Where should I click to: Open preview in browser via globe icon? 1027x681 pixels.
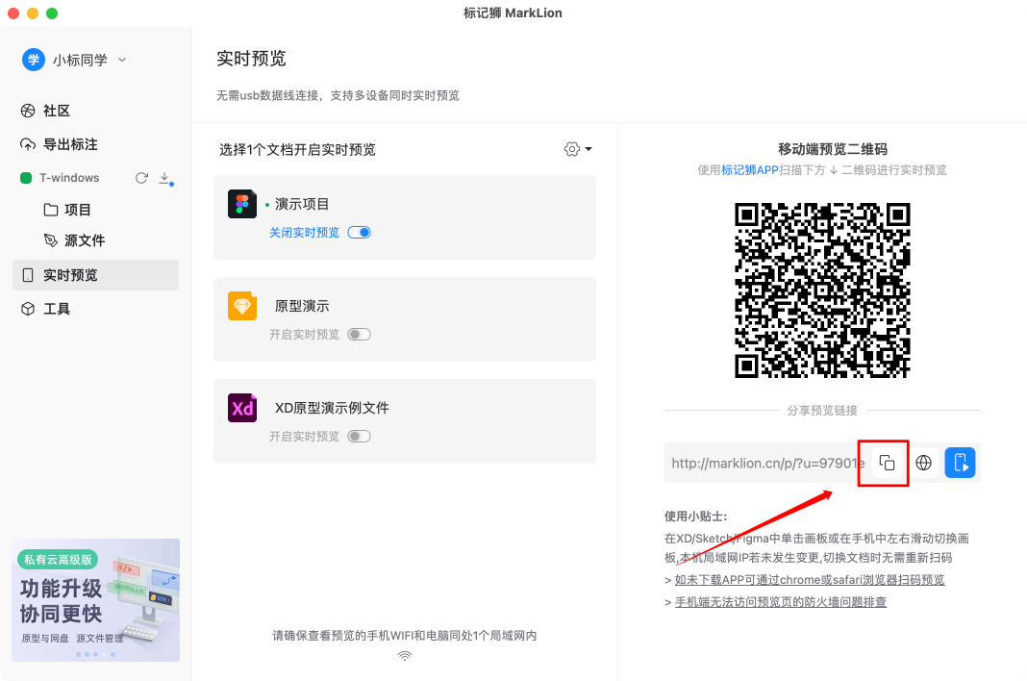click(x=923, y=463)
